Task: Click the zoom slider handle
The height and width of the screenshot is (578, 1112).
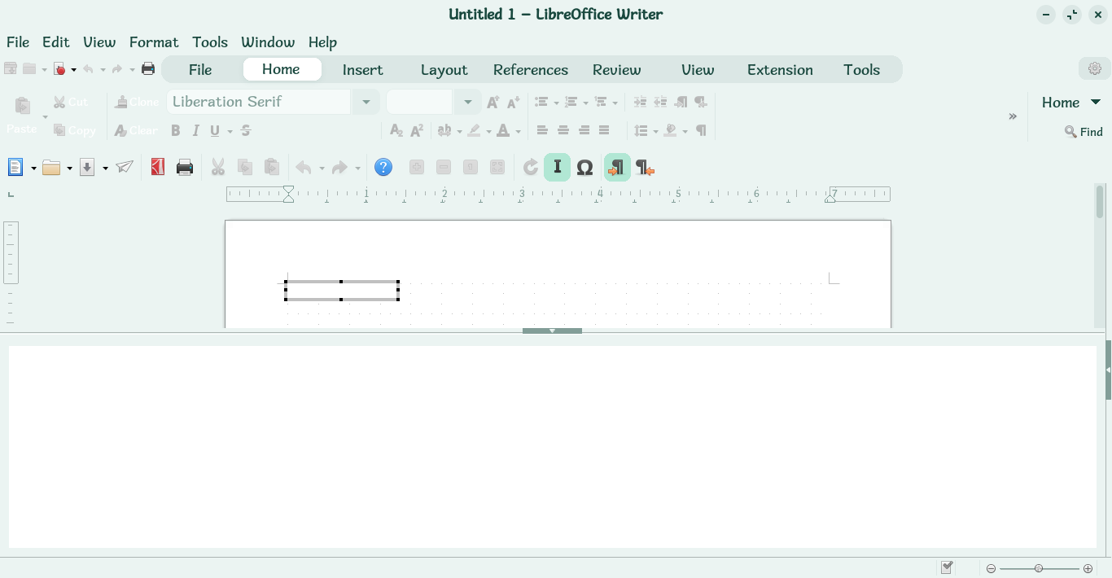Action: [x=1039, y=568]
